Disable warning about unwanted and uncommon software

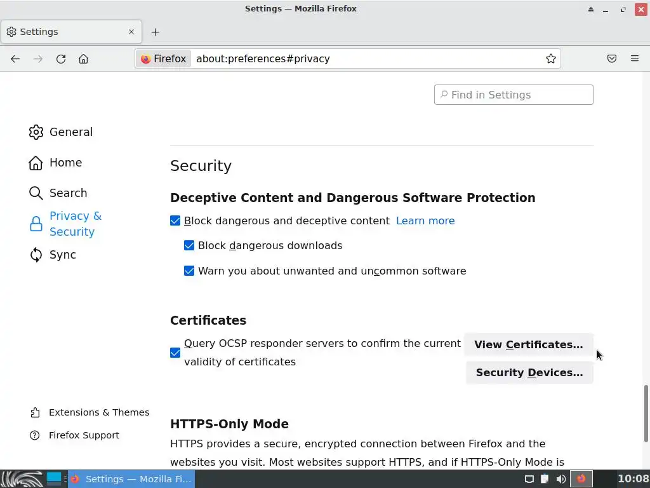[x=189, y=271]
